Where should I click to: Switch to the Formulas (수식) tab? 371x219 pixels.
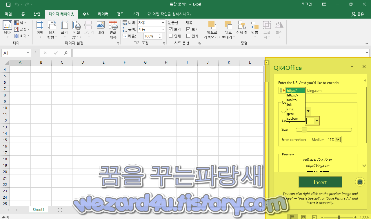pos(86,14)
